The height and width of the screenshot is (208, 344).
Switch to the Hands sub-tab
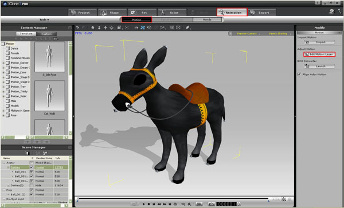tap(207, 19)
